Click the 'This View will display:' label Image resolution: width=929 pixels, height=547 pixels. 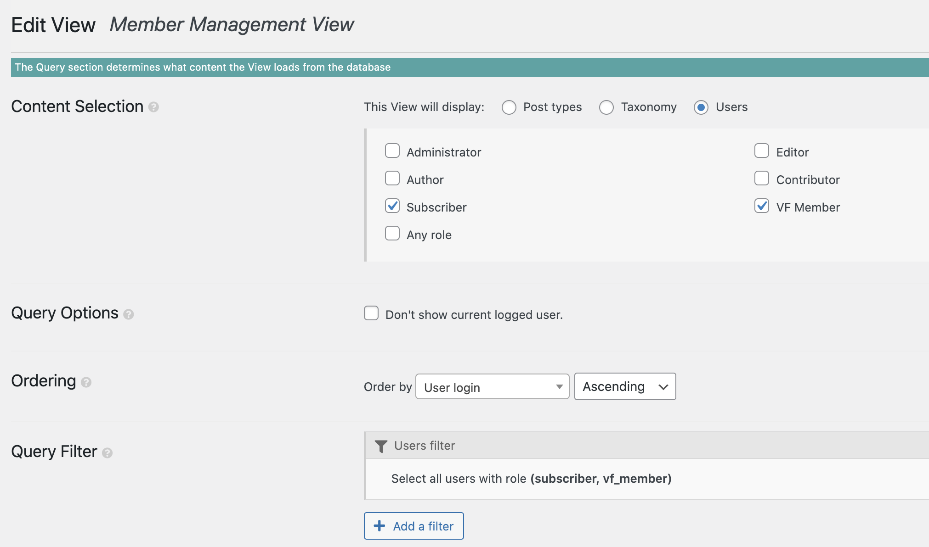424,107
